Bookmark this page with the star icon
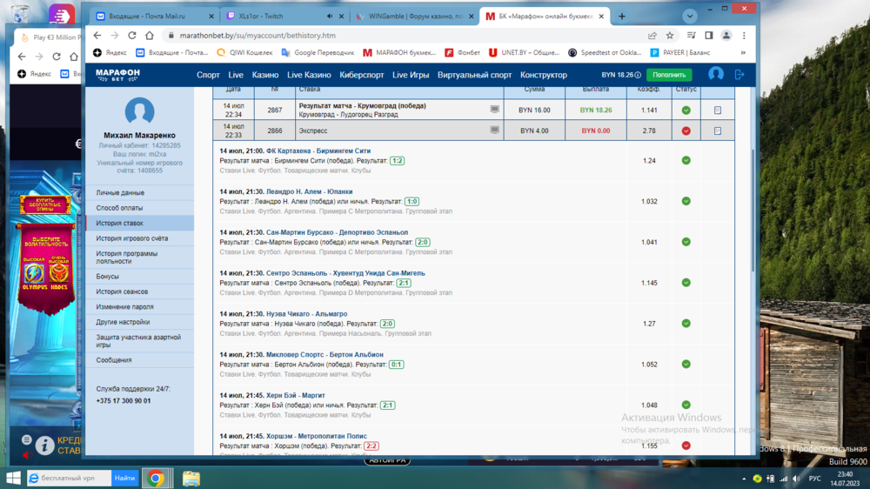The image size is (870, 489). tap(670, 36)
